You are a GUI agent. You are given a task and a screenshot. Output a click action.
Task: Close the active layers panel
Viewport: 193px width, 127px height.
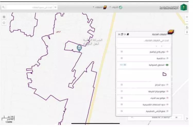119,34
